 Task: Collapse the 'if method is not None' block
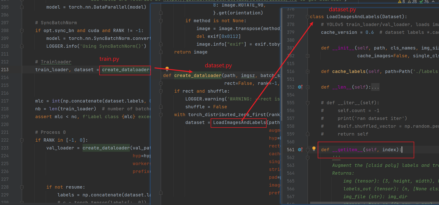161,21
